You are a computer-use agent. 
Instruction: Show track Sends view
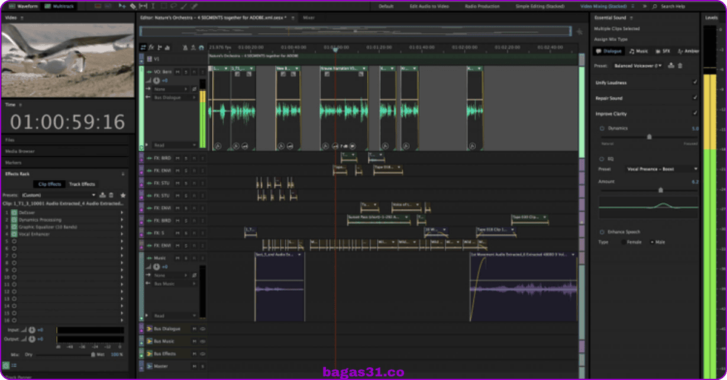pyautogui.click(x=159, y=47)
